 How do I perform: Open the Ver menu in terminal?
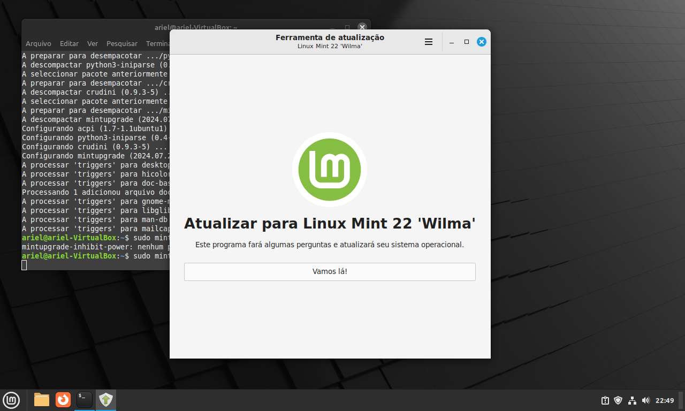pos(92,43)
